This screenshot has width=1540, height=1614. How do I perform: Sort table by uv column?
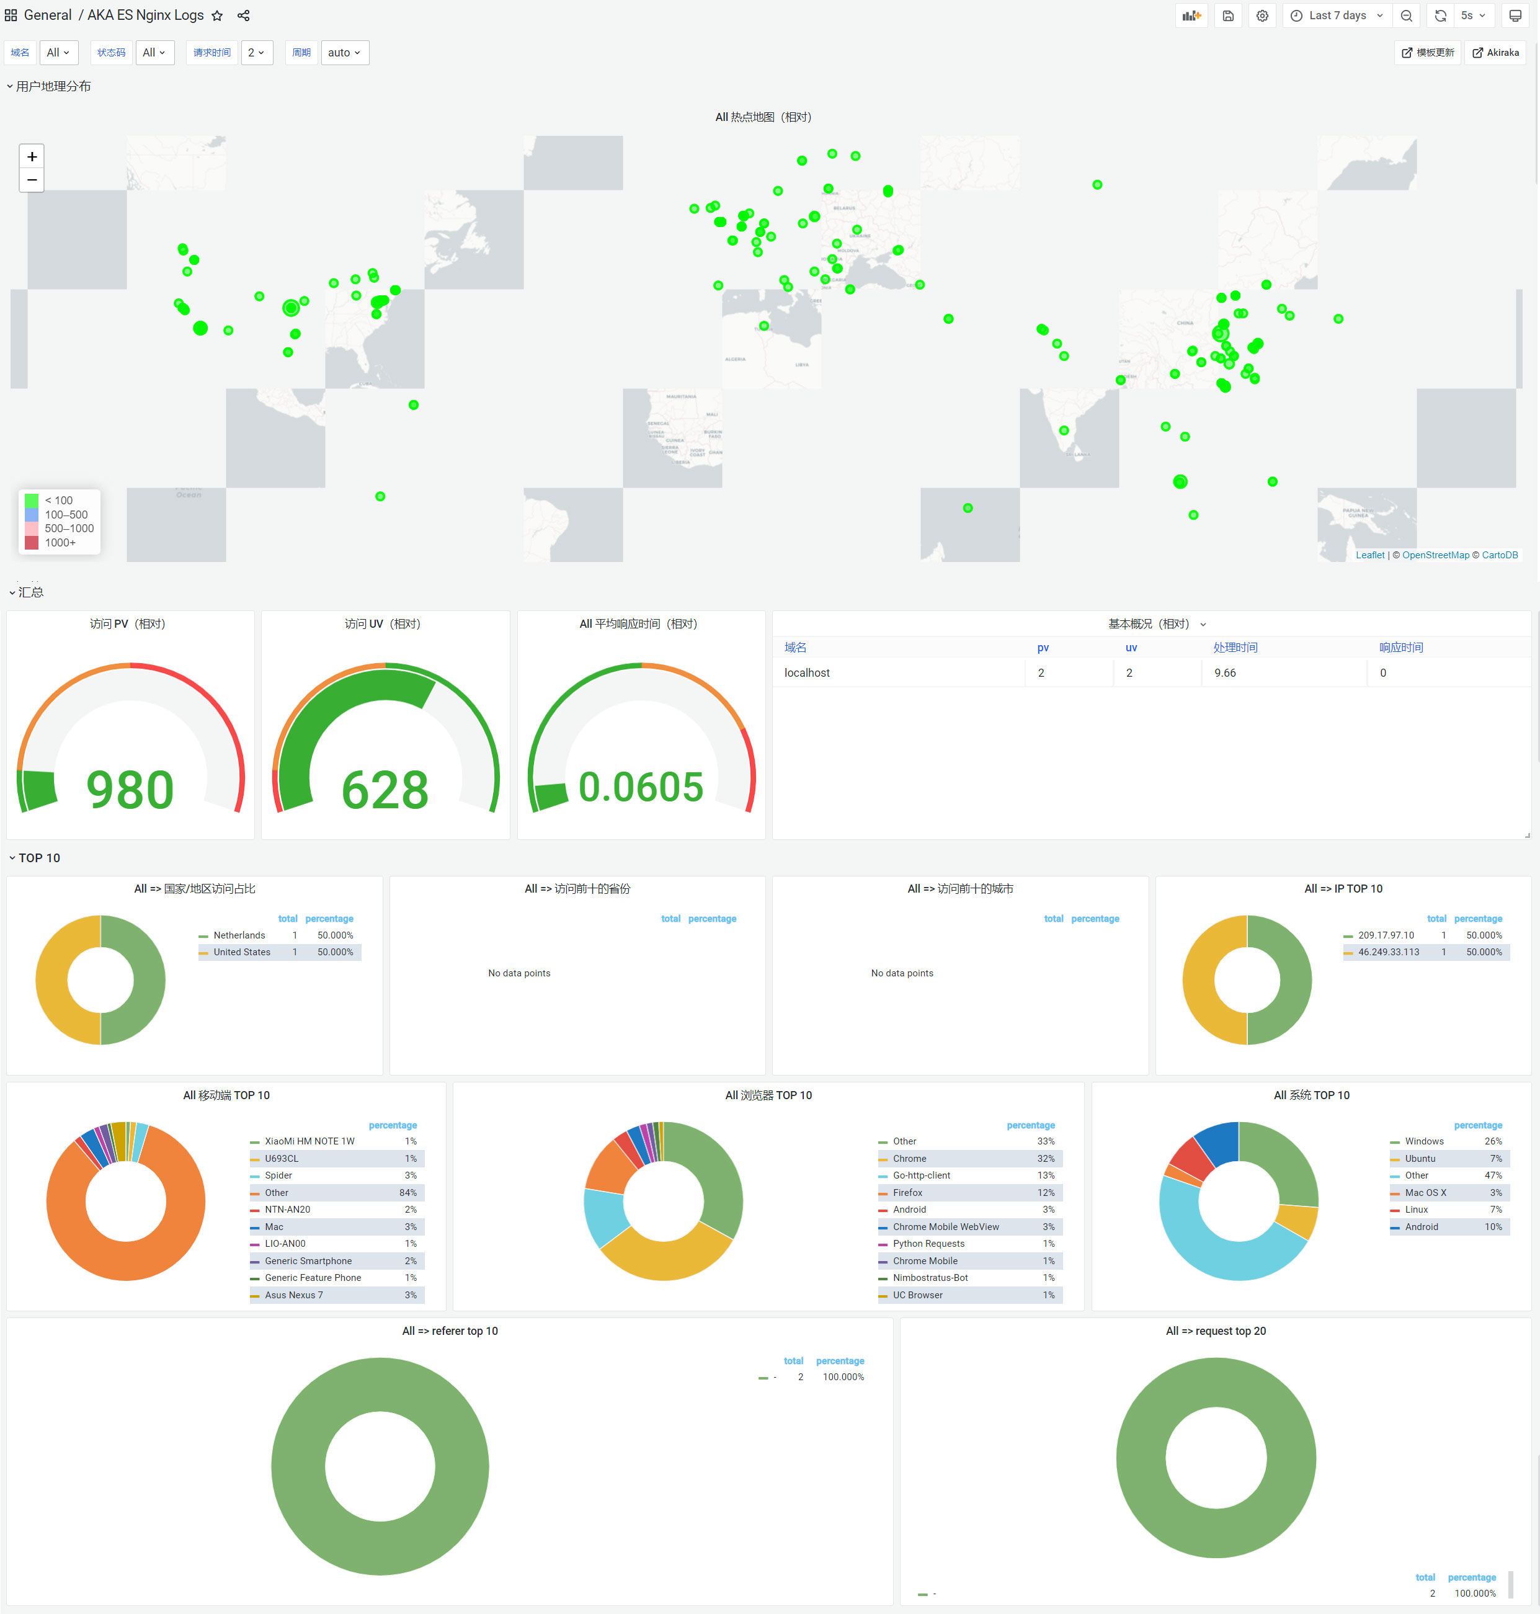(x=1131, y=648)
